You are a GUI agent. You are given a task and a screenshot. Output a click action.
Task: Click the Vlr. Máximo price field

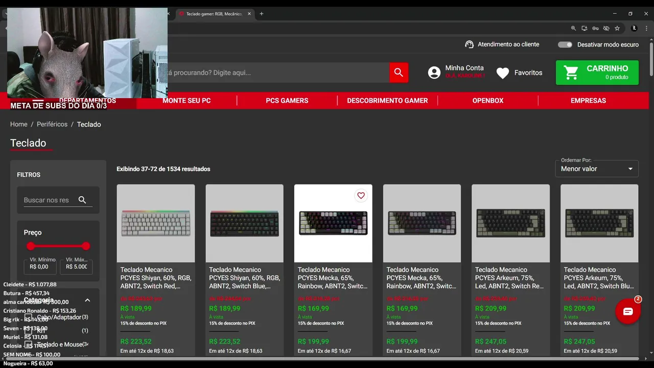tap(76, 266)
